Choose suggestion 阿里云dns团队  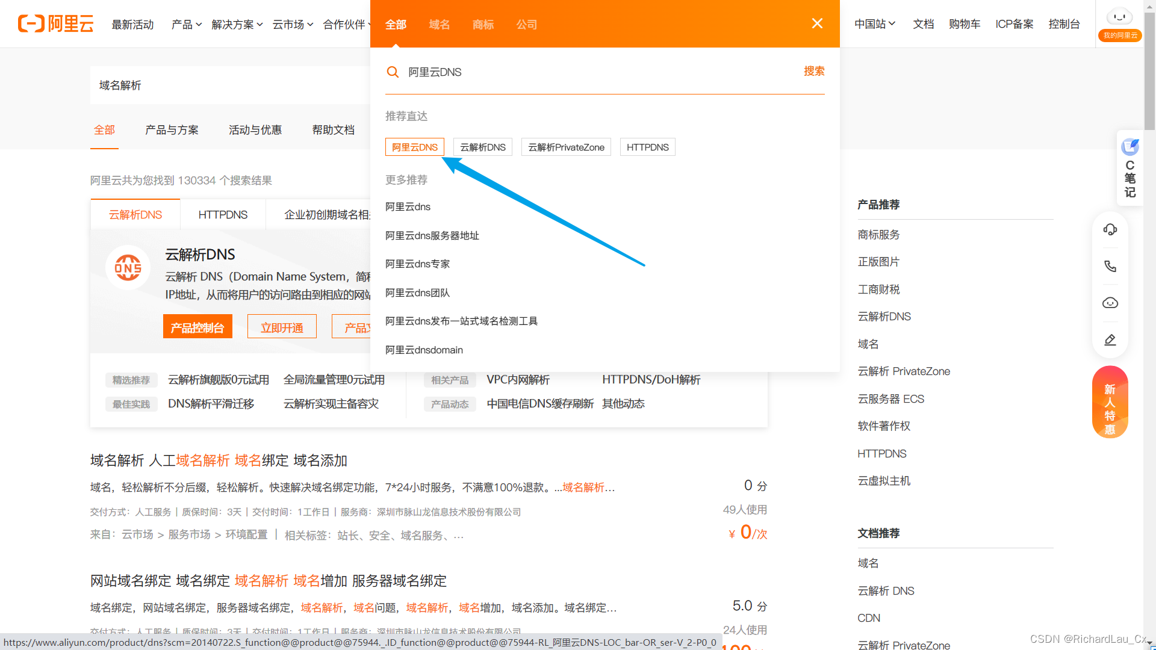tap(418, 293)
